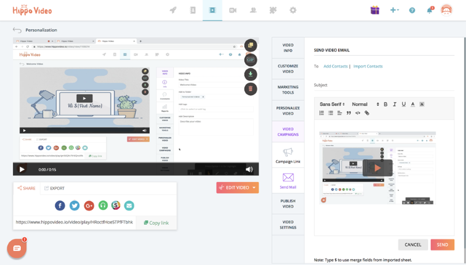This screenshot has height=265, width=466.
Task: Open the VIDEO INFO side tab
Action: click(288, 48)
